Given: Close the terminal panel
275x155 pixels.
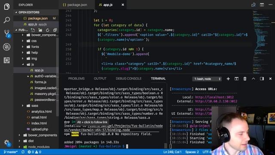Looking at the screenshot, I should (x=270, y=79).
